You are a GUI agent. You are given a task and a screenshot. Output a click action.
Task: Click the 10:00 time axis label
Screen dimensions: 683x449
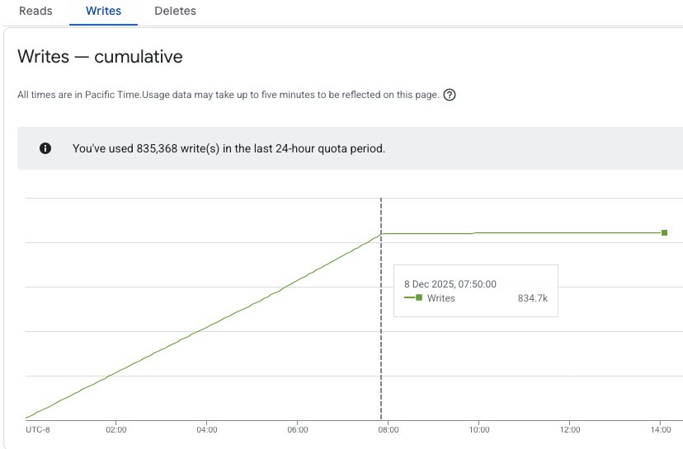(479, 429)
